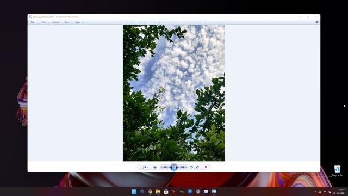Screen dimensions: 348x196
Task: Open the Recycle Bin on desktop
Action: pyautogui.click(x=337, y=170)
